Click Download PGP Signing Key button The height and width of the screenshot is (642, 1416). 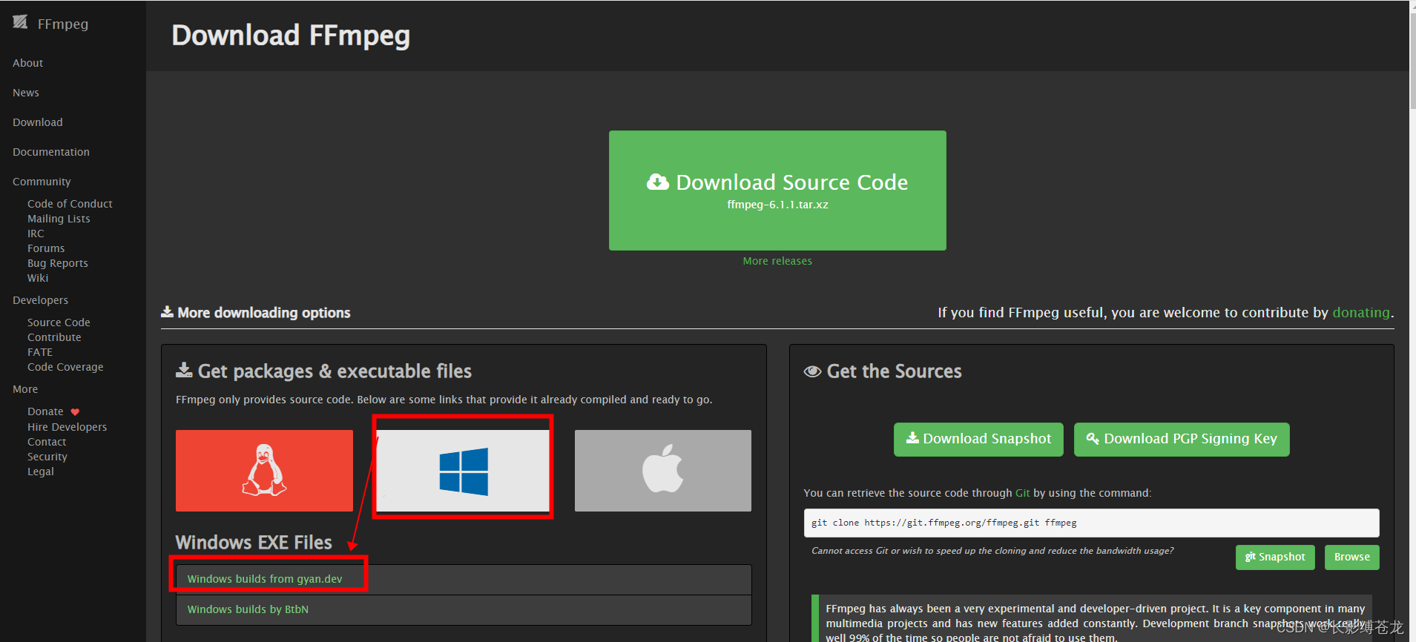pos(1182,440)
